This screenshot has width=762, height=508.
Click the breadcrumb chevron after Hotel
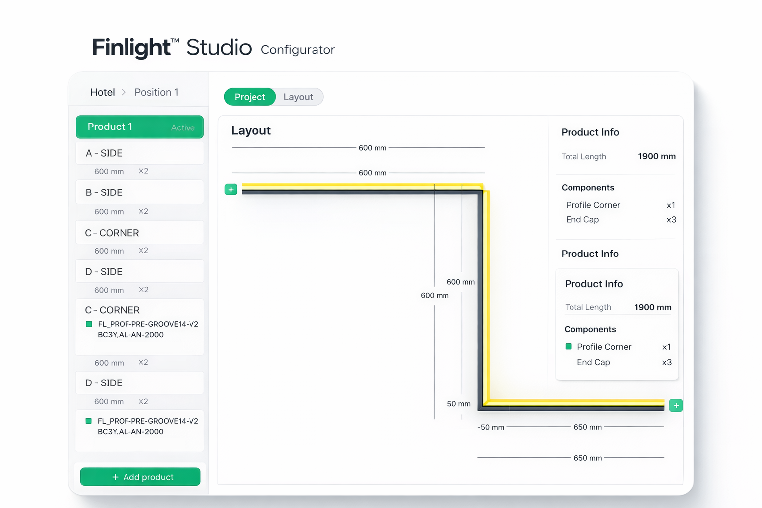124,92
